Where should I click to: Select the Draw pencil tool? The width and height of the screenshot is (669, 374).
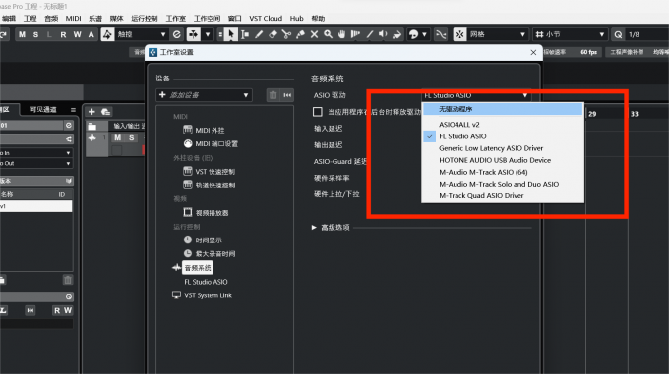coord(259,34)
